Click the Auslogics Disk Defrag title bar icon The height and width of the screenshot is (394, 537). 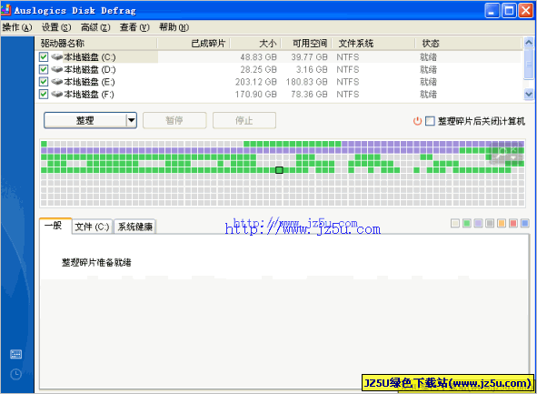5,10
